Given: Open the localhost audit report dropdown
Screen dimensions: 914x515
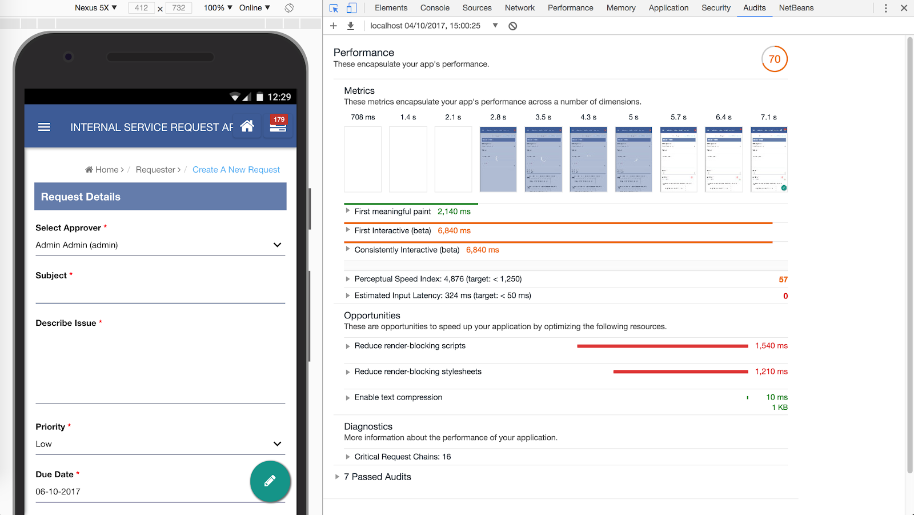Looking at the screenshot, I should (434, 26).
